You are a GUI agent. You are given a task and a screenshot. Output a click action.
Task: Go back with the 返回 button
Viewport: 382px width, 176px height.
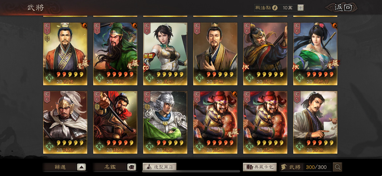342,8
